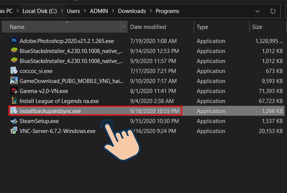287x193 pixels.
Task: Click the VNC-Server installer icon
Action: pos(14,131)
